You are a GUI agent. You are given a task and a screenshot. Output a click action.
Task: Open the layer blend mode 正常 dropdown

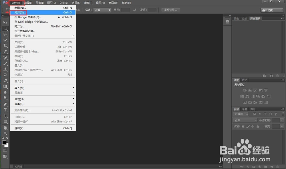click(245, 120)
